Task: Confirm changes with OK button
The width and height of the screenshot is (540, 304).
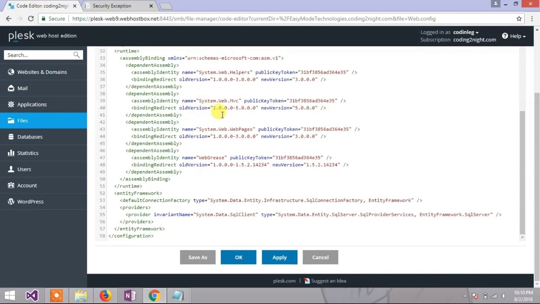Action: point(238,257)
